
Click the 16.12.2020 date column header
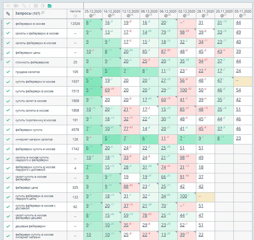pyautogui.click(x=112, y=11)
